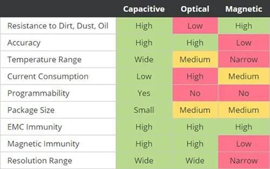
Task: Click the red Low cell for Optical dirt resistance
Action: [195, 26]
